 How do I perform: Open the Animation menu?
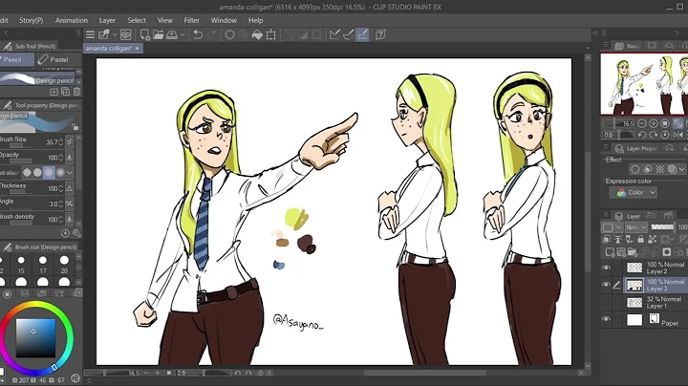click(72, 20)
